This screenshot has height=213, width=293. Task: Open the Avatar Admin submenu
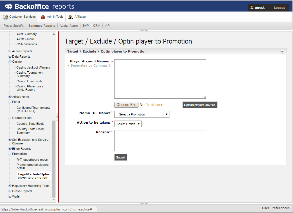coord(69,26)
